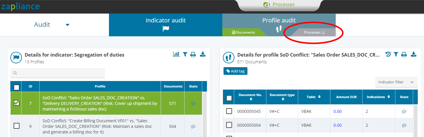Open the Processes top tab
The height and width of the screenshot is (137, 424).
[279, 5]
